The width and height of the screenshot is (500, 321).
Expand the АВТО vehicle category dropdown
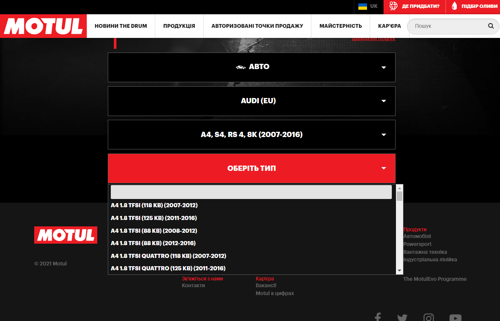click(x=251, y=67)
